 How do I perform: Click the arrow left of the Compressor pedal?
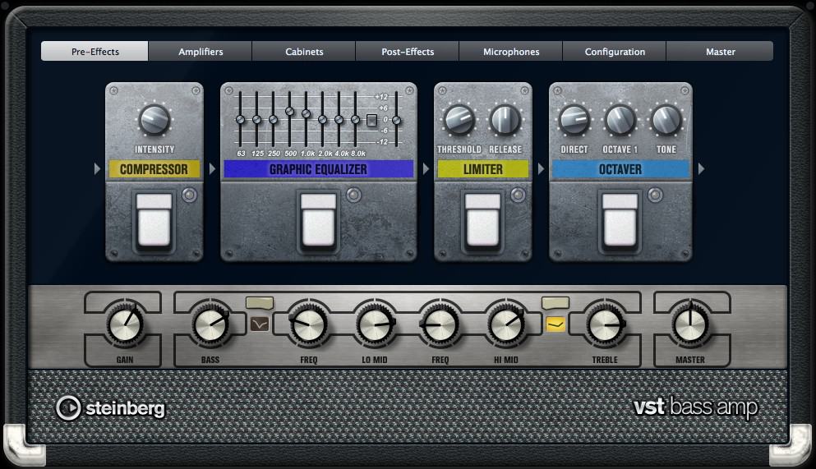click(x=97, y=168)
